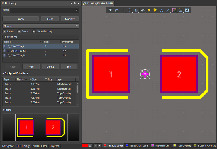The image size is (217, 149).
Task: Select the Mechanical 1 layer tab
Action: pos(161,145)
